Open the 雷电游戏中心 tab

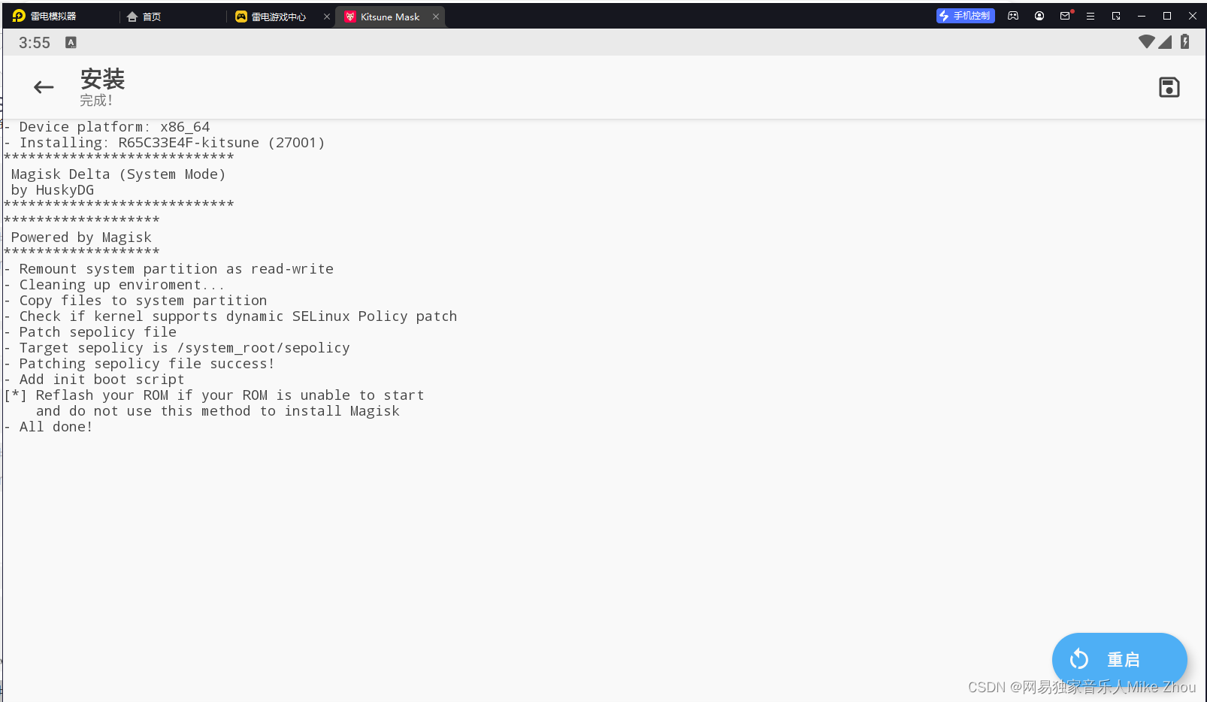(x=271, y=17)
